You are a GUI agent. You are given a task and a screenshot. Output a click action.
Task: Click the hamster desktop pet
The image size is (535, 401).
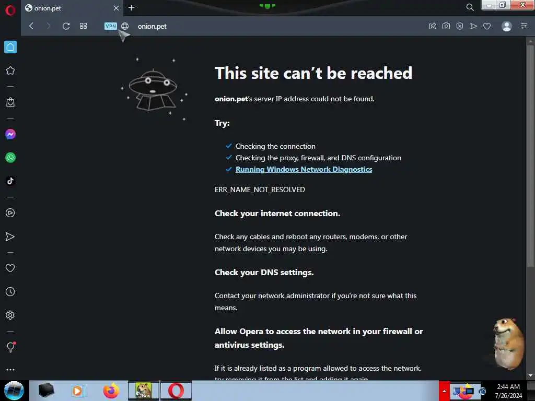click(508, 344)
